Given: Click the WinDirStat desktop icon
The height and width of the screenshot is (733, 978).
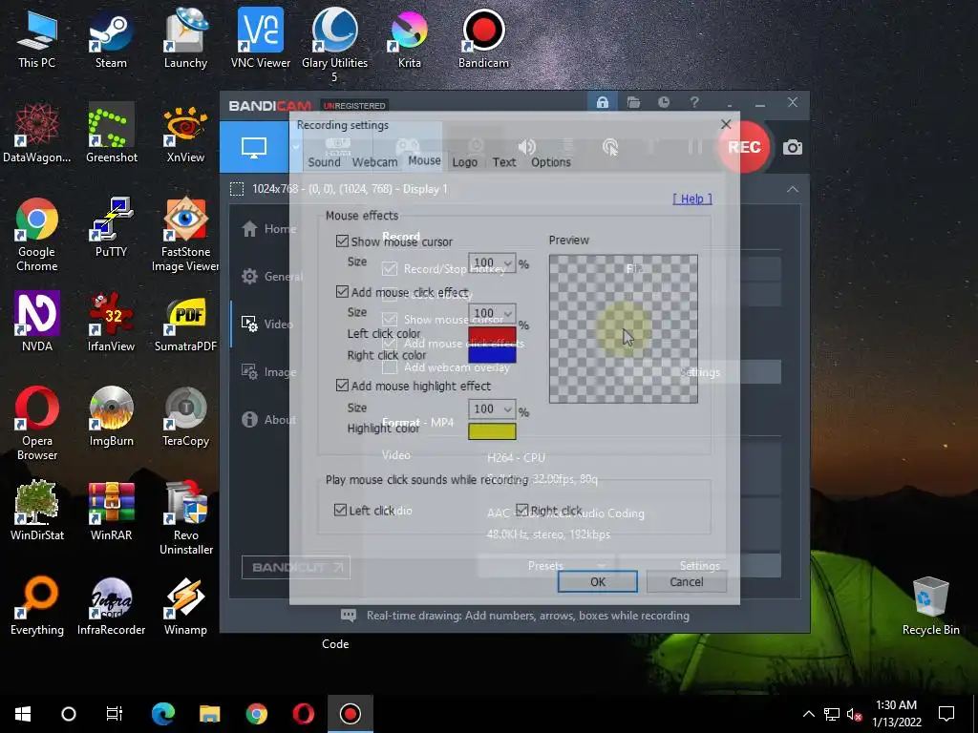Looking at the screenshot, I should tap(37, 512).
